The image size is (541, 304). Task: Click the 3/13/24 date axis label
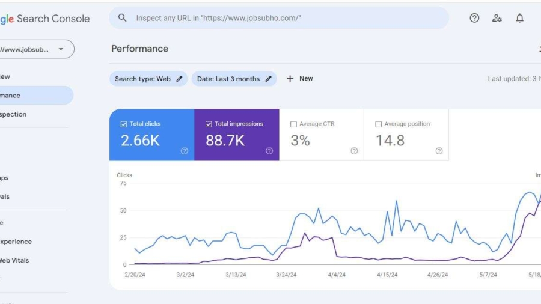pos(236,275)
